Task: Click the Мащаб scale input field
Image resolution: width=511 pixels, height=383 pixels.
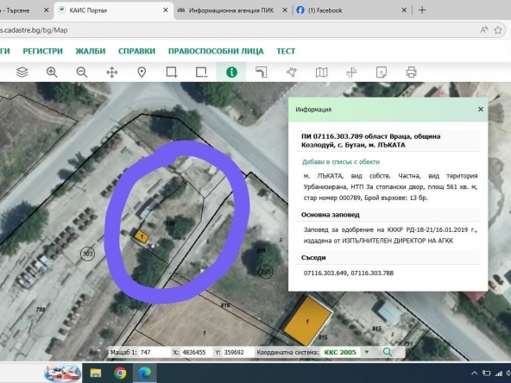Action: pyautogui.click(x=155, y=353)
